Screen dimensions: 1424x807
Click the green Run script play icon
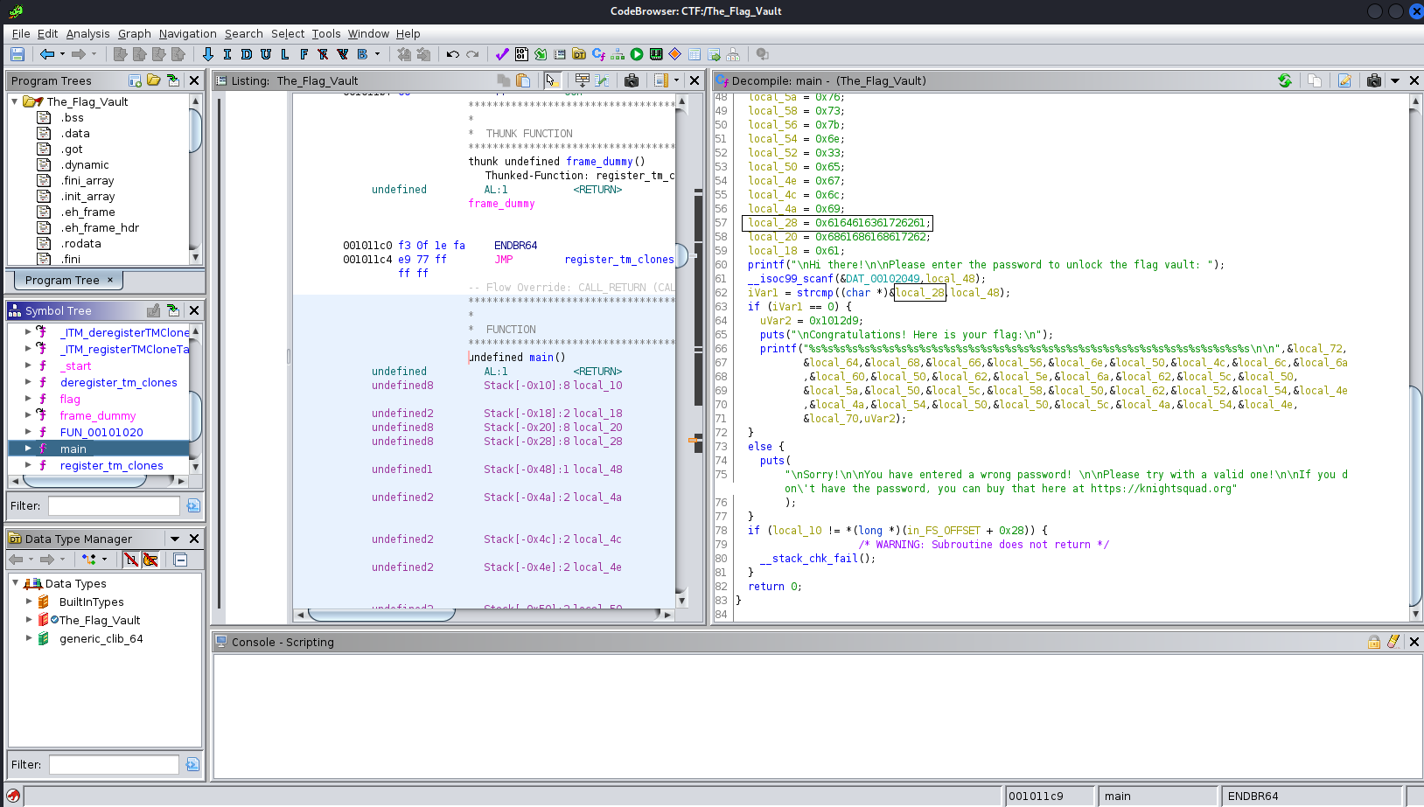point(637,54)
